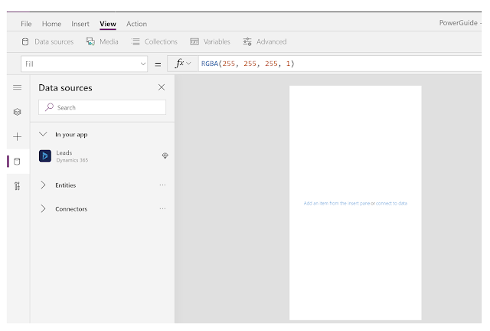Open the Insert tab
Screen dimensions: 490x331
point(80,24)
